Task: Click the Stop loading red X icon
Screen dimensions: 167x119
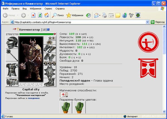Action: pyautogui.click(x=33, y=15)
